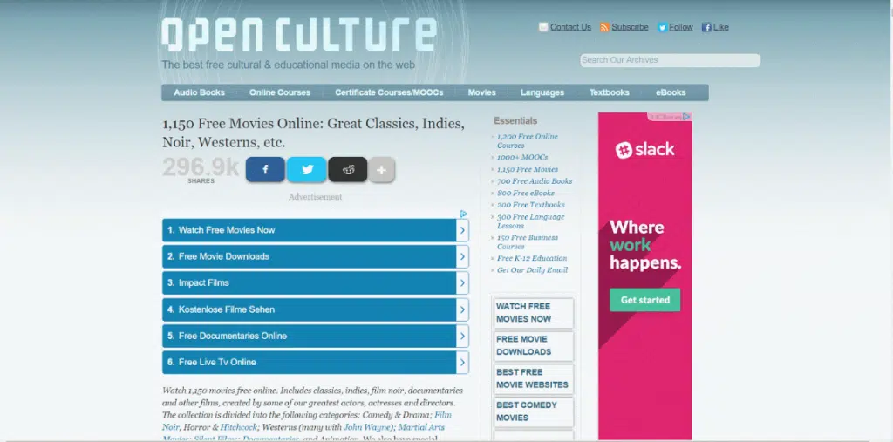
Task: Click the envelope icon beside Contact Us
Action: pos(543,27)
